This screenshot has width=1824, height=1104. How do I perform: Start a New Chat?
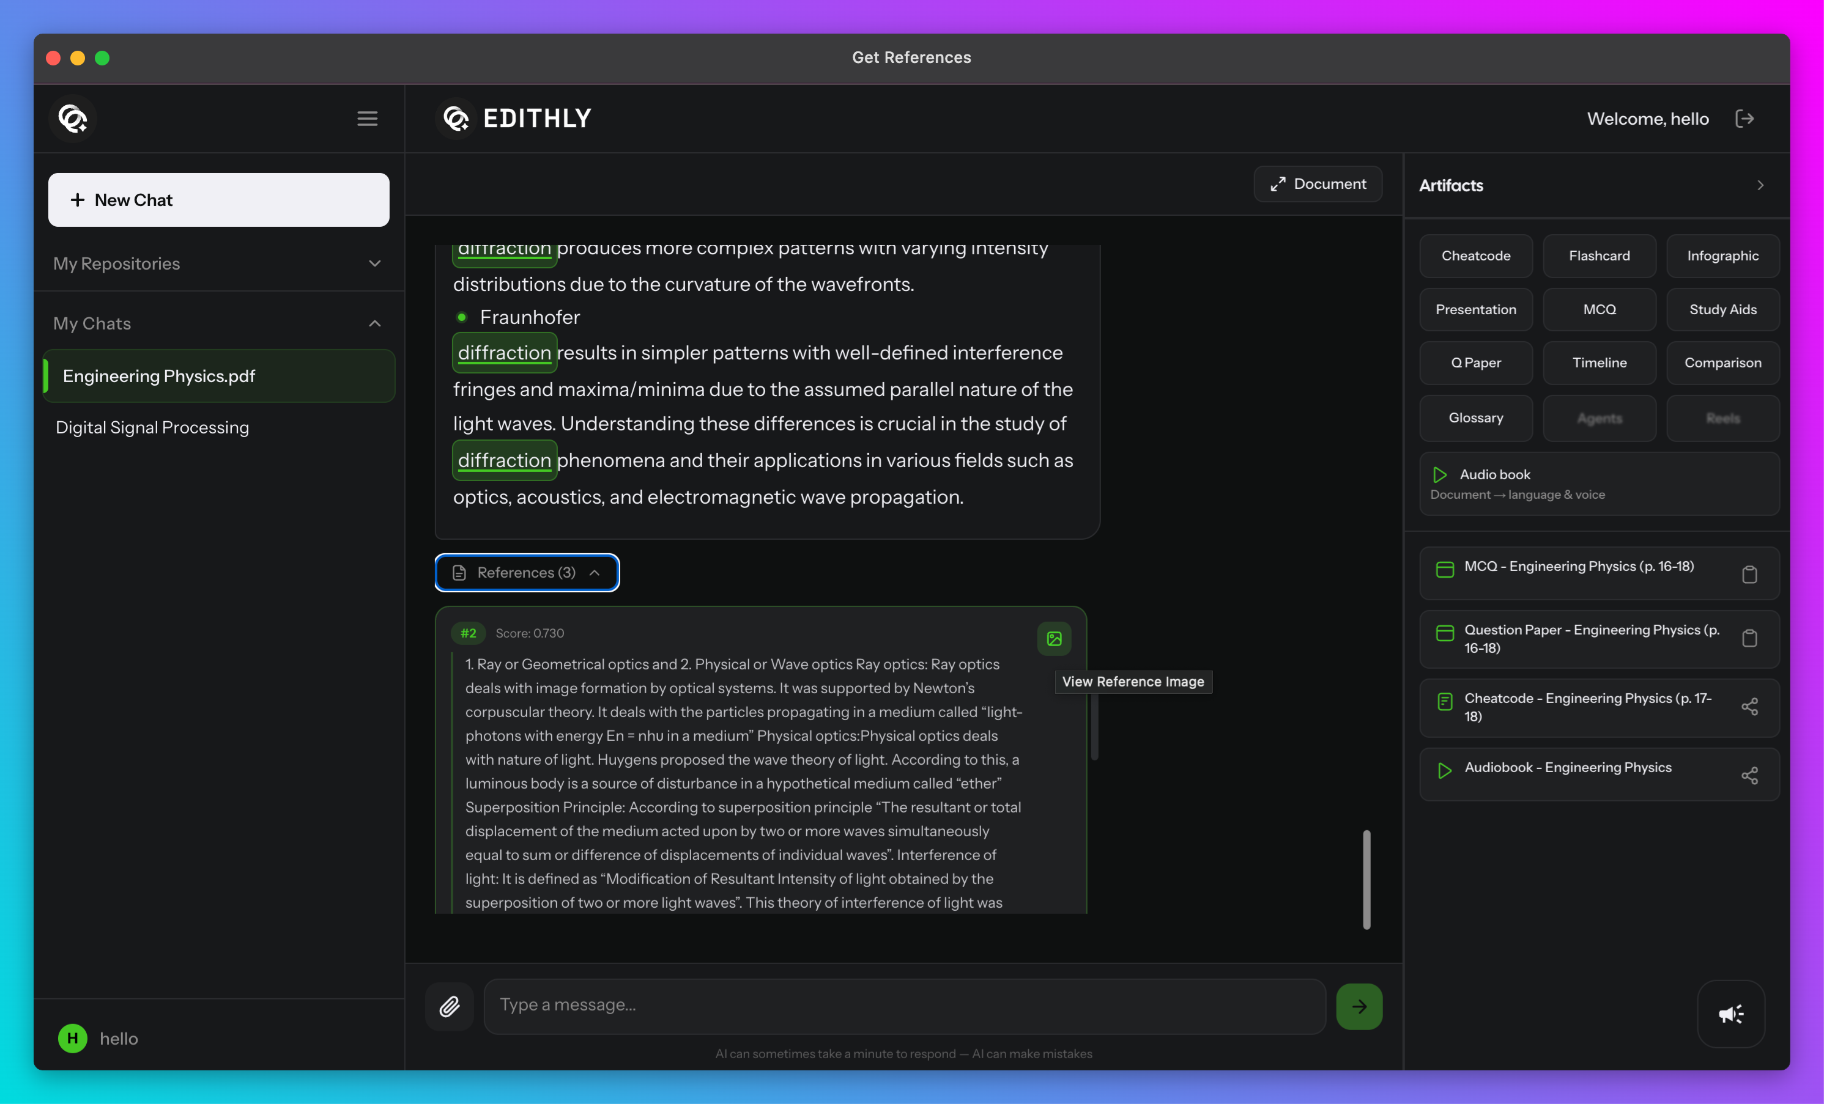pos(218,200)
